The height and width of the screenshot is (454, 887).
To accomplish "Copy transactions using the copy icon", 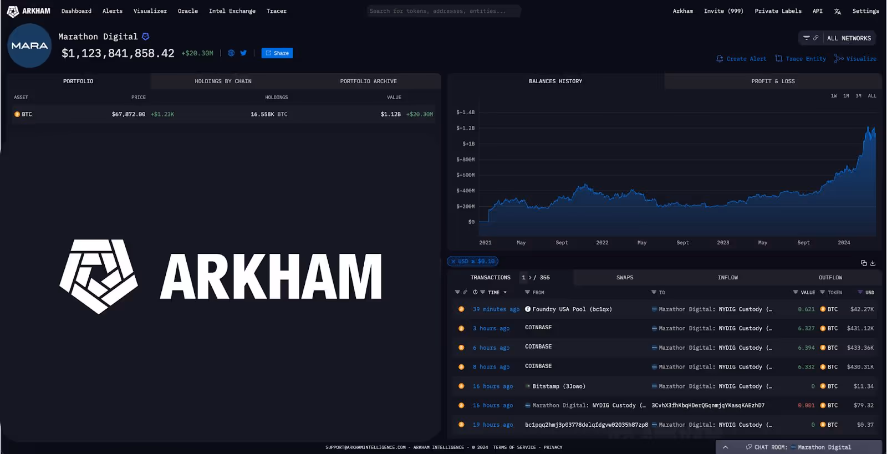I will coord(864,263).
